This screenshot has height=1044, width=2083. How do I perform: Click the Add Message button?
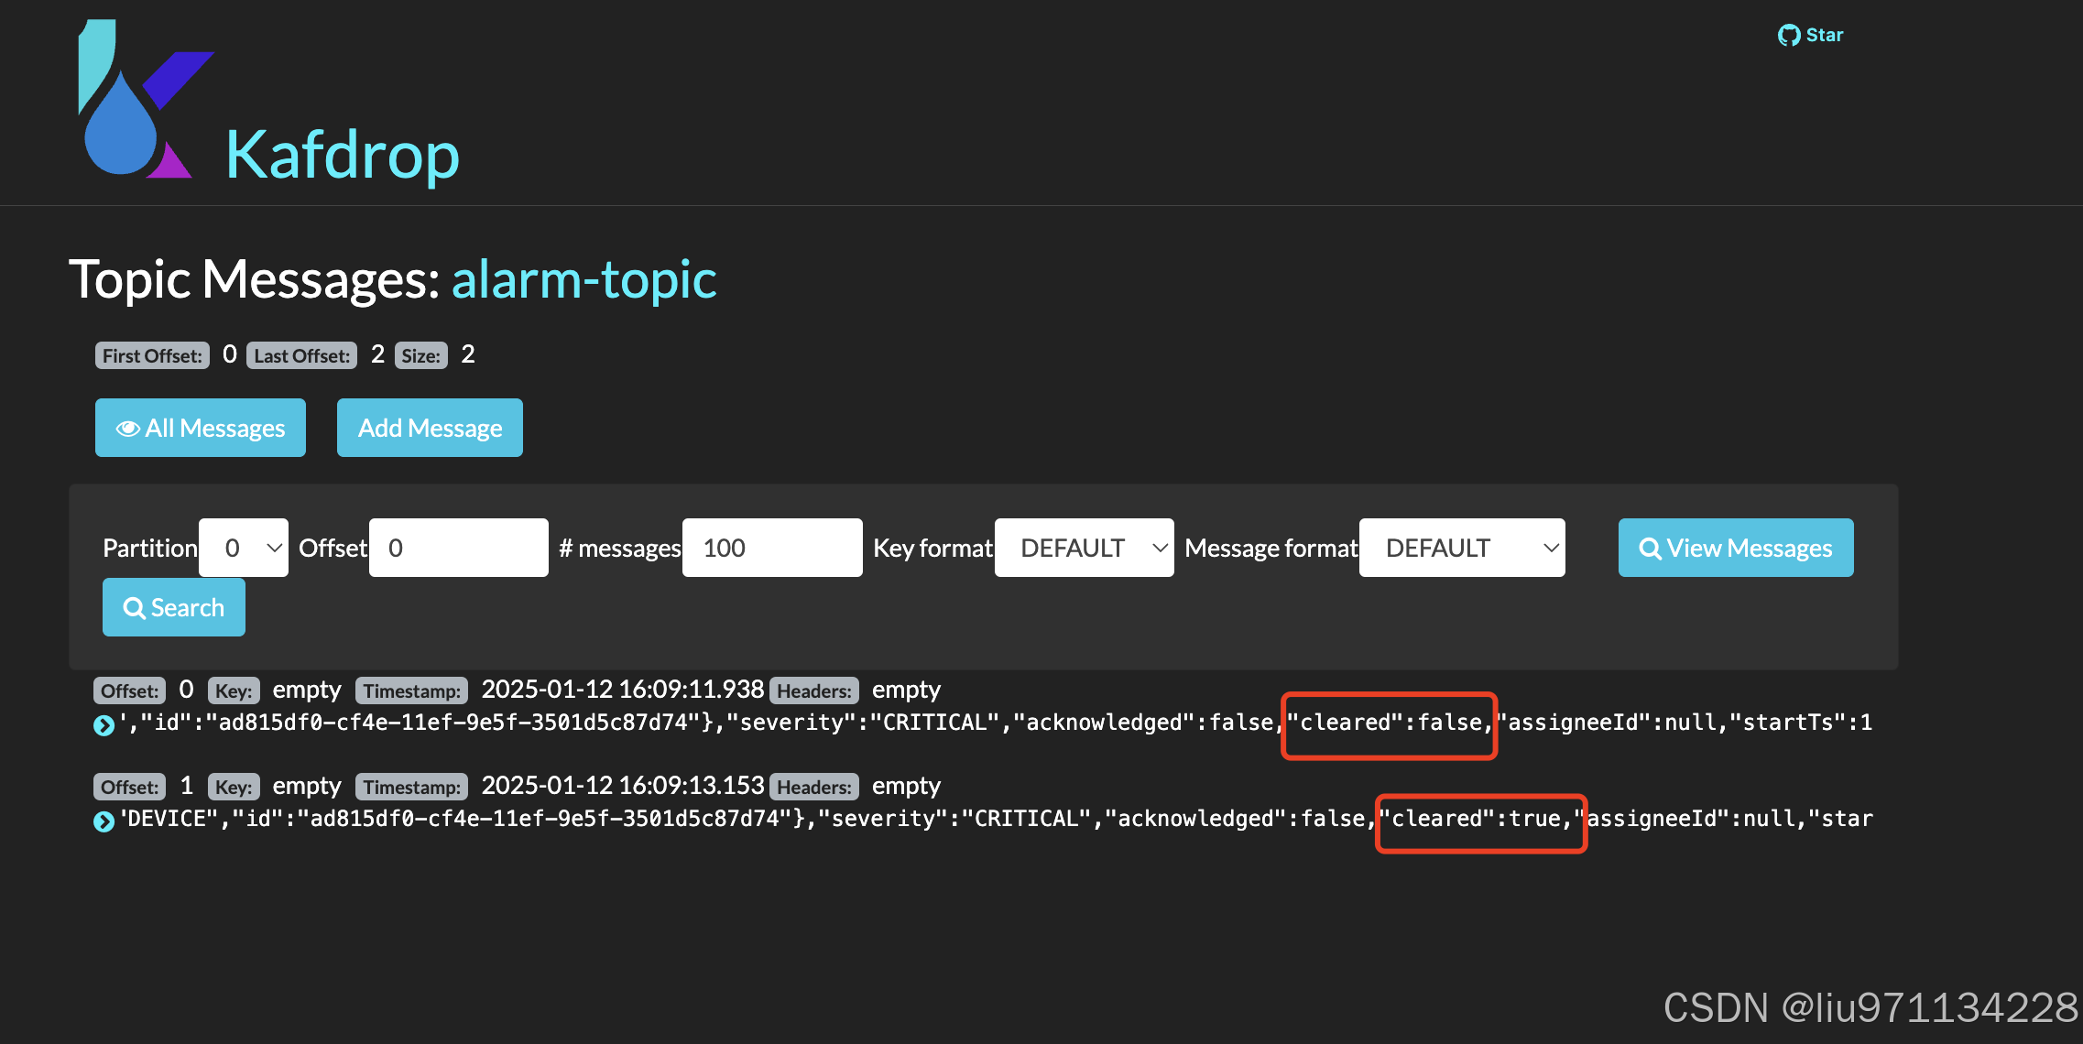click(x=430, y=428)
